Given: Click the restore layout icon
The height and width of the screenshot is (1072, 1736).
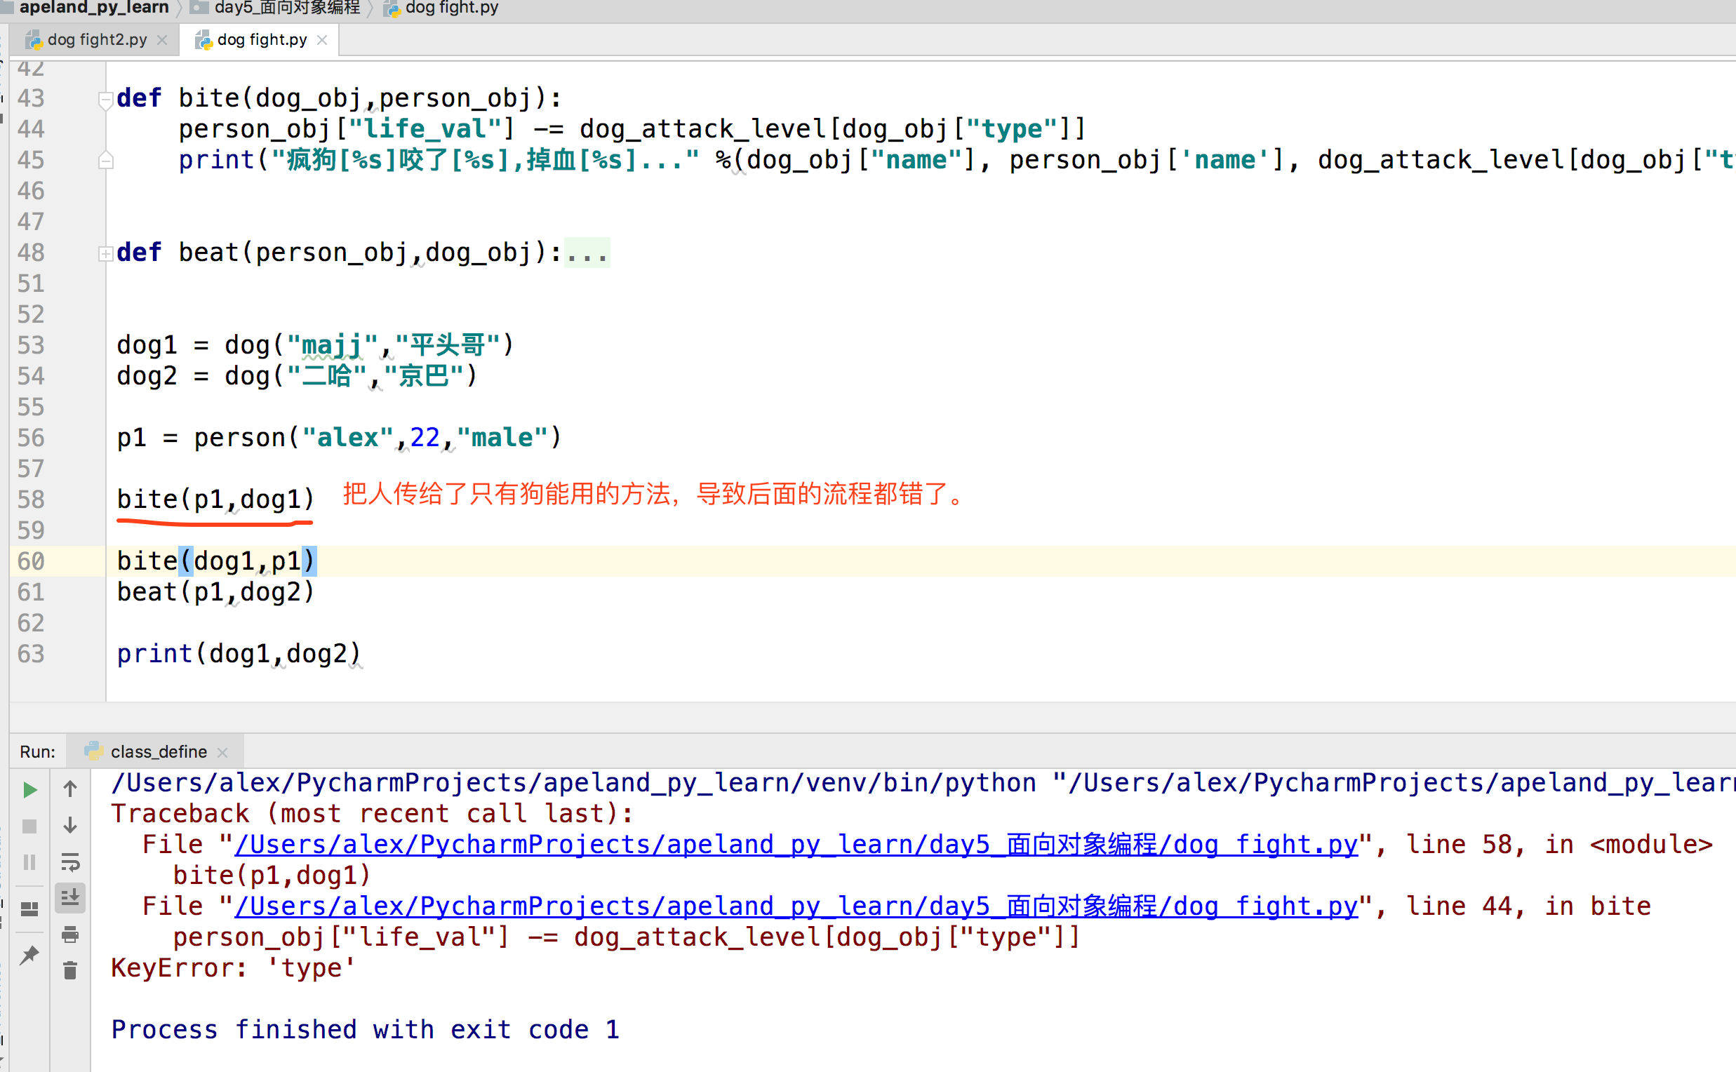Looking at the screenshot, I should pos(29,909).
